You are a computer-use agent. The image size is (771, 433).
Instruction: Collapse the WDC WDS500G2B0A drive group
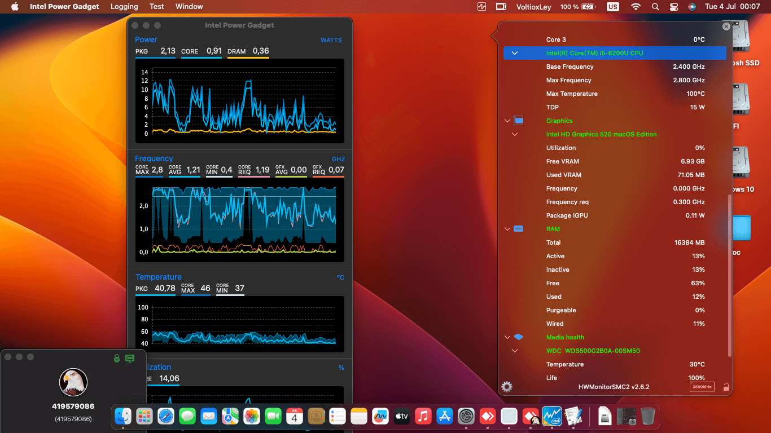[515, 351]
